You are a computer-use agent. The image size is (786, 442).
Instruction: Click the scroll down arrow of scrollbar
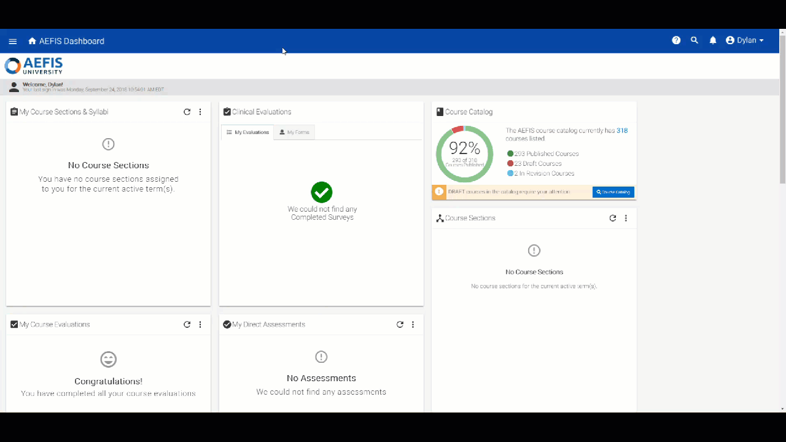point(782,408)
